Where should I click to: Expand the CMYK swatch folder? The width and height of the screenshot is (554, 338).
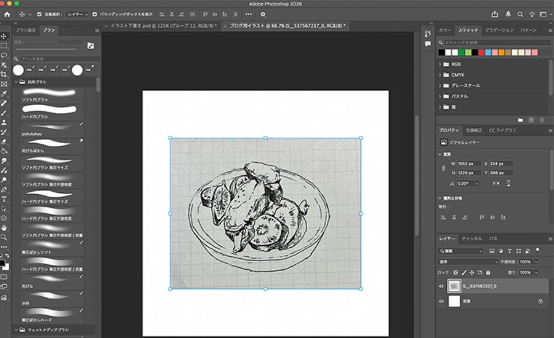point(441,74)
